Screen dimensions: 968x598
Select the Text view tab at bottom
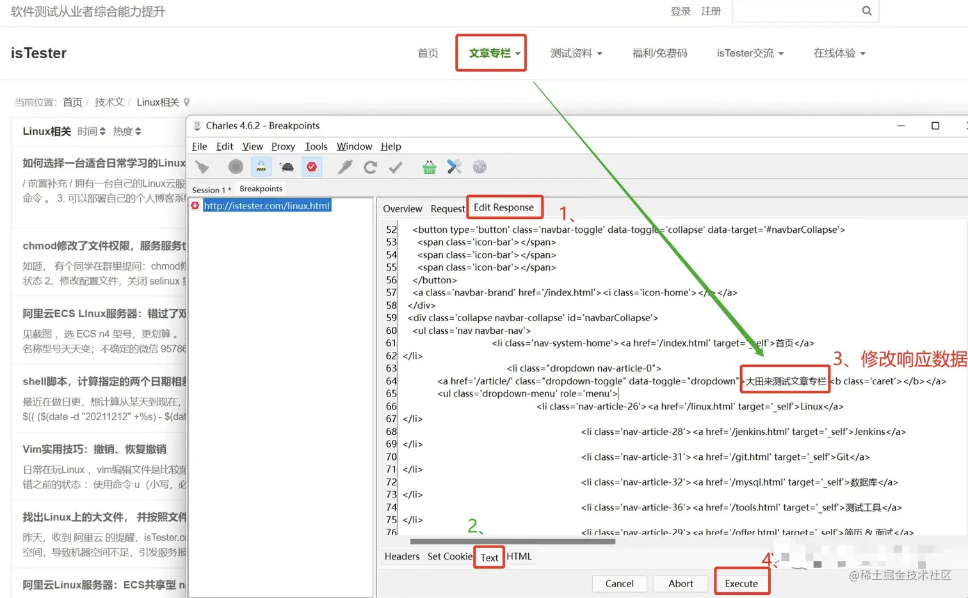pyautogui.click(x=489, y=557)
